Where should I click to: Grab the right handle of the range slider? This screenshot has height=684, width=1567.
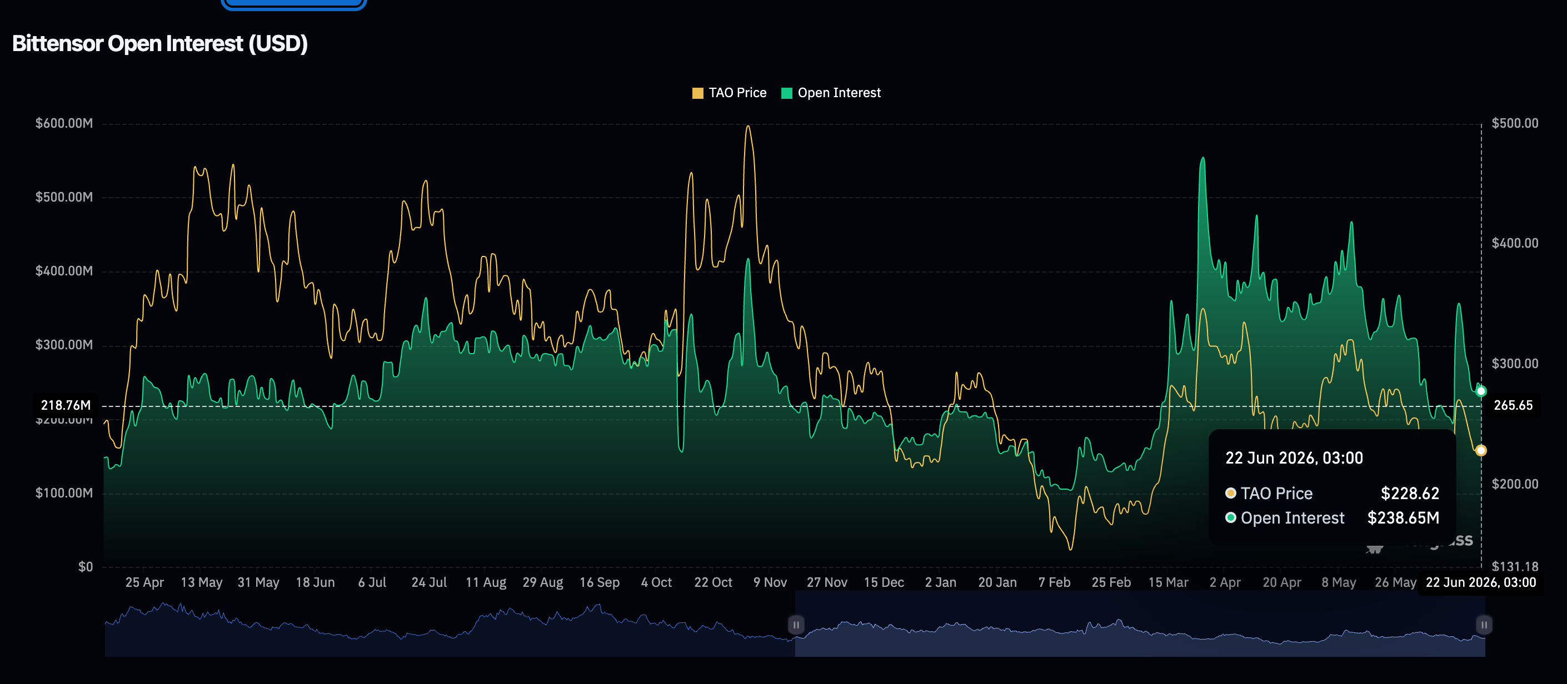click(x=1484, y=625)
